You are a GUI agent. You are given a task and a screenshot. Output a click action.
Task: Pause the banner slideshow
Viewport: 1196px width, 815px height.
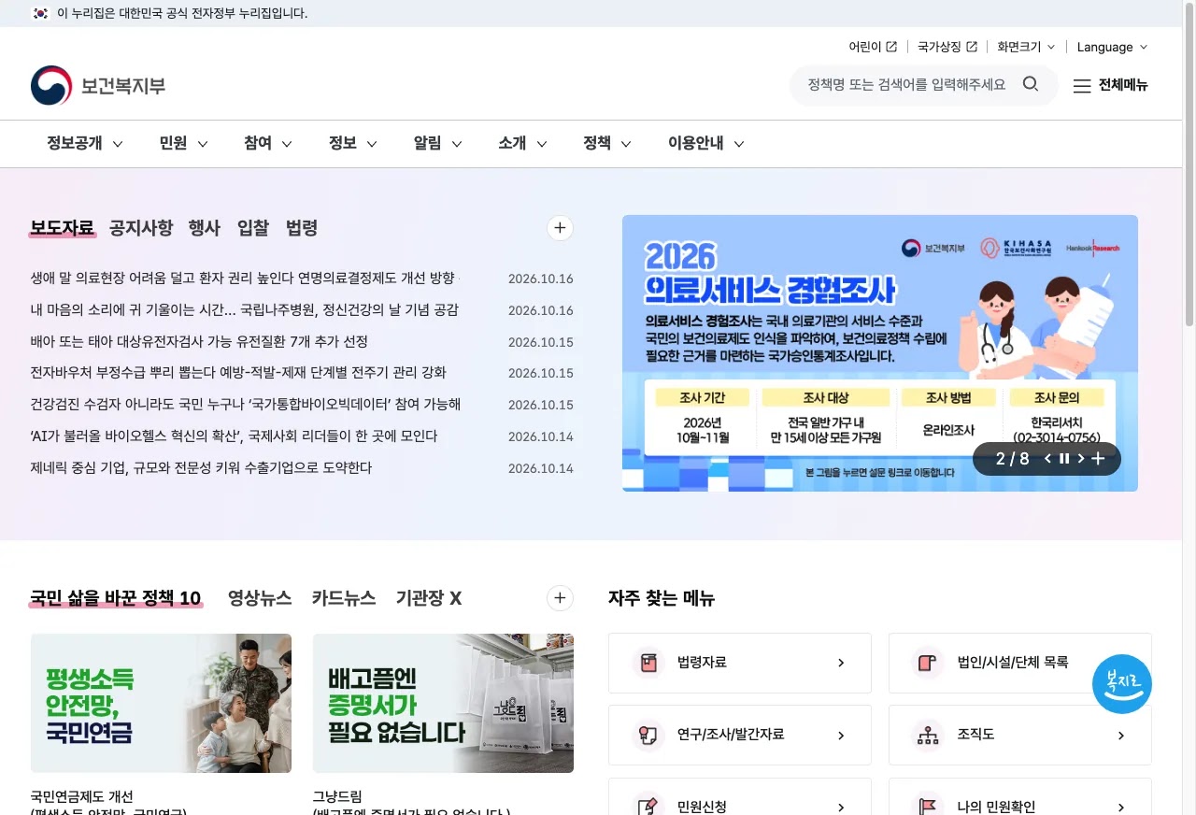1064,458
